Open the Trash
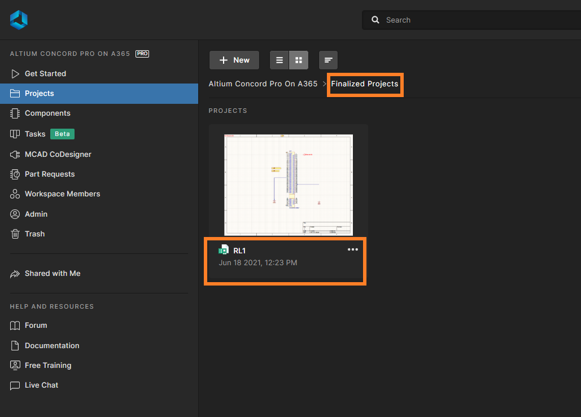 tap(34, 234)
